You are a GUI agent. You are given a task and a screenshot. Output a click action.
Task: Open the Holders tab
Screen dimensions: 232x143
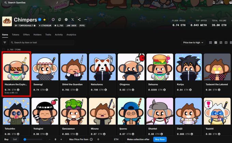click(x=38, y=34)
